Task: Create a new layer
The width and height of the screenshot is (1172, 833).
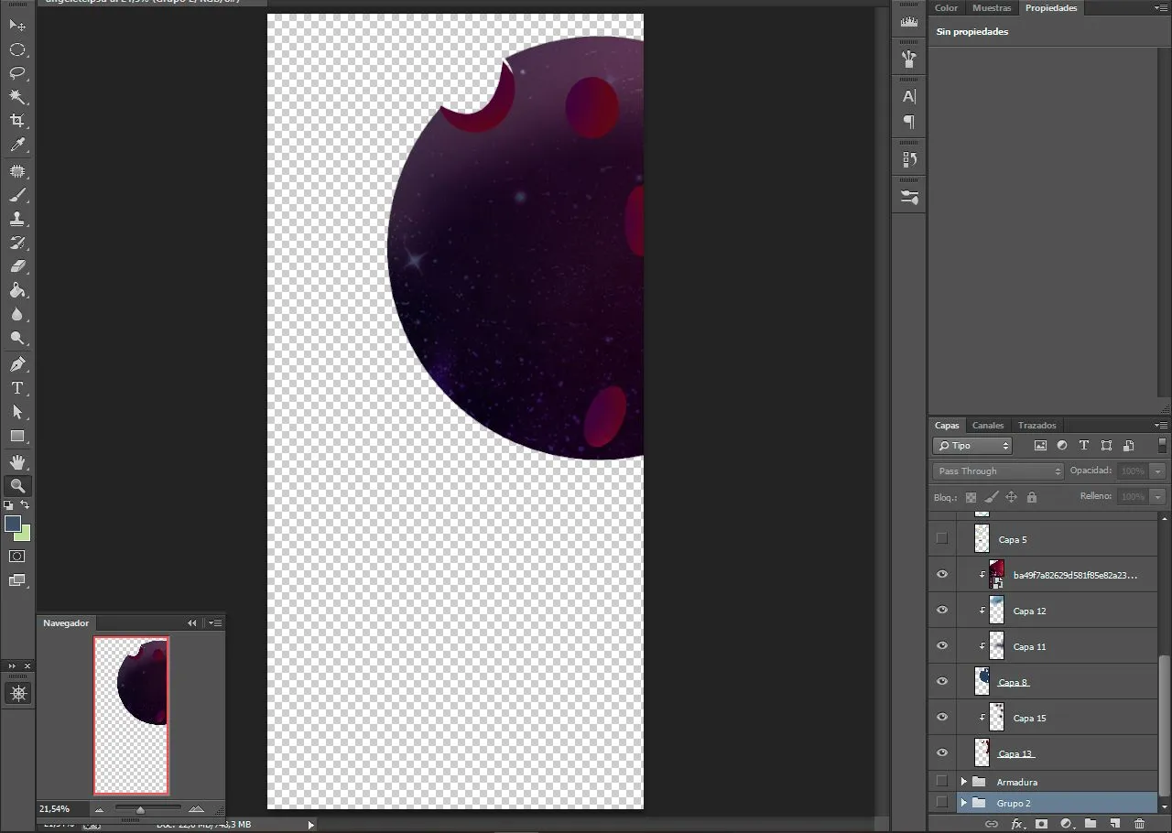Action: [x=1114, y=824]
